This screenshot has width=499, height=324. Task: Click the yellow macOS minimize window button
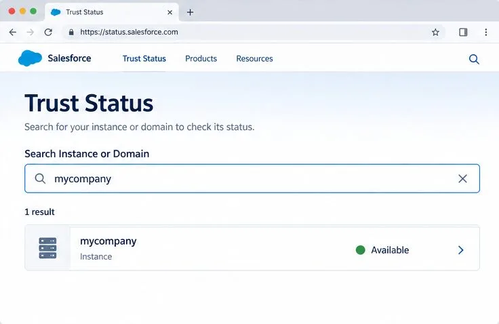click(22, 12)
